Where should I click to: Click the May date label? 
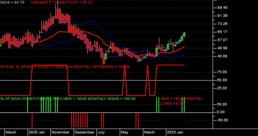[125, 132]
